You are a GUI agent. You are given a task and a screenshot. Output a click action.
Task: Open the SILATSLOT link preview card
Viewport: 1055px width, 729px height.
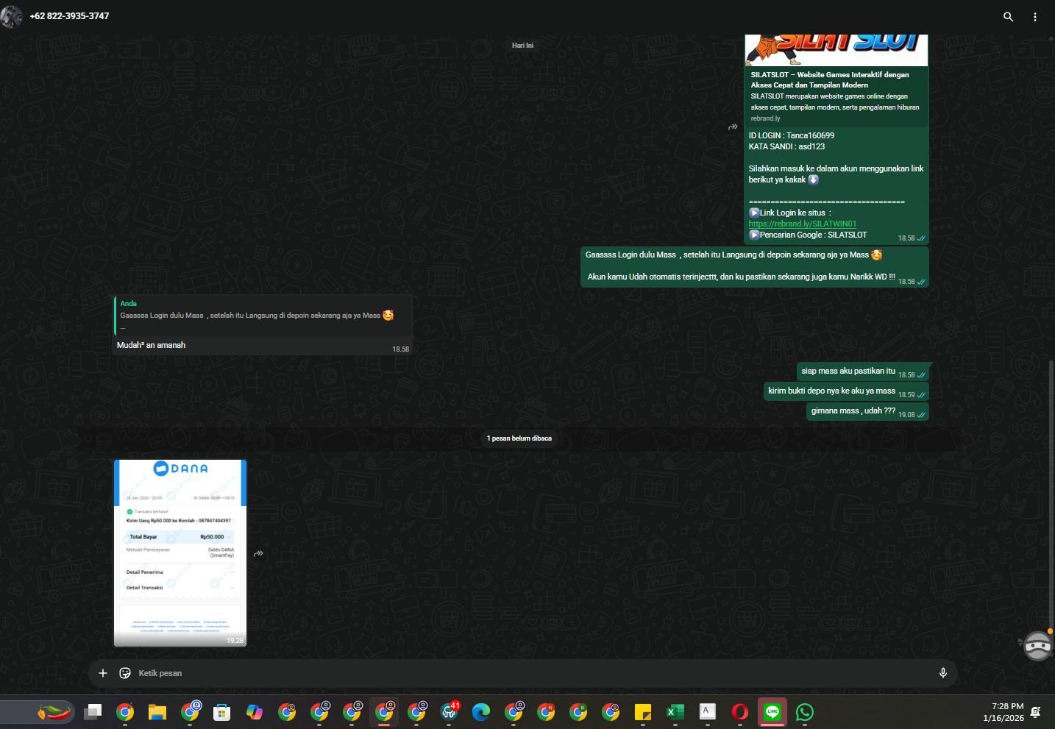(836, 79)
